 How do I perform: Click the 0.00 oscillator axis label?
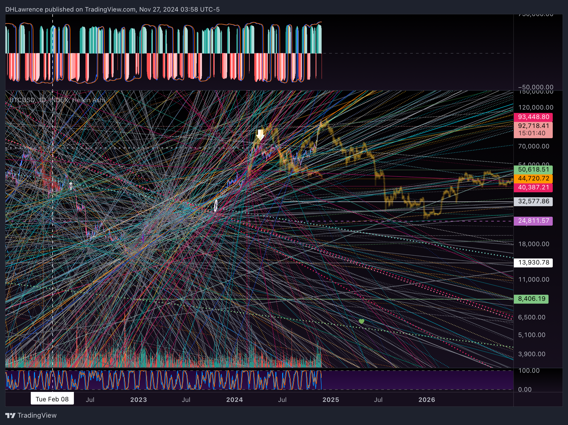click(x=525, y=390)
